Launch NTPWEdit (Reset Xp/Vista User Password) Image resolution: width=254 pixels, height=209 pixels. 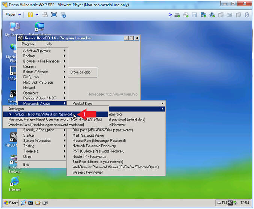pyautogui.click(x=56, y=114)
